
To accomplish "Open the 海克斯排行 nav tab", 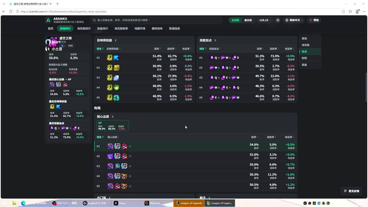I will 84,28.
